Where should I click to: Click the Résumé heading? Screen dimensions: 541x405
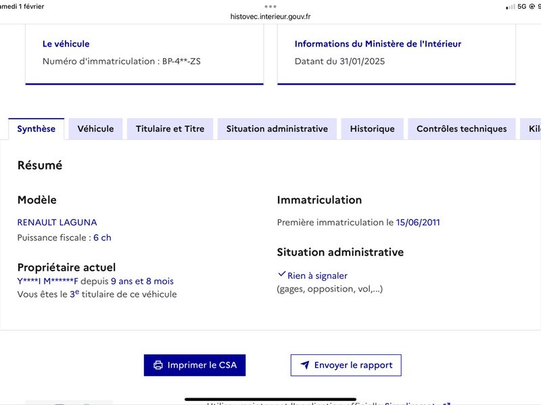pos(40,165)
